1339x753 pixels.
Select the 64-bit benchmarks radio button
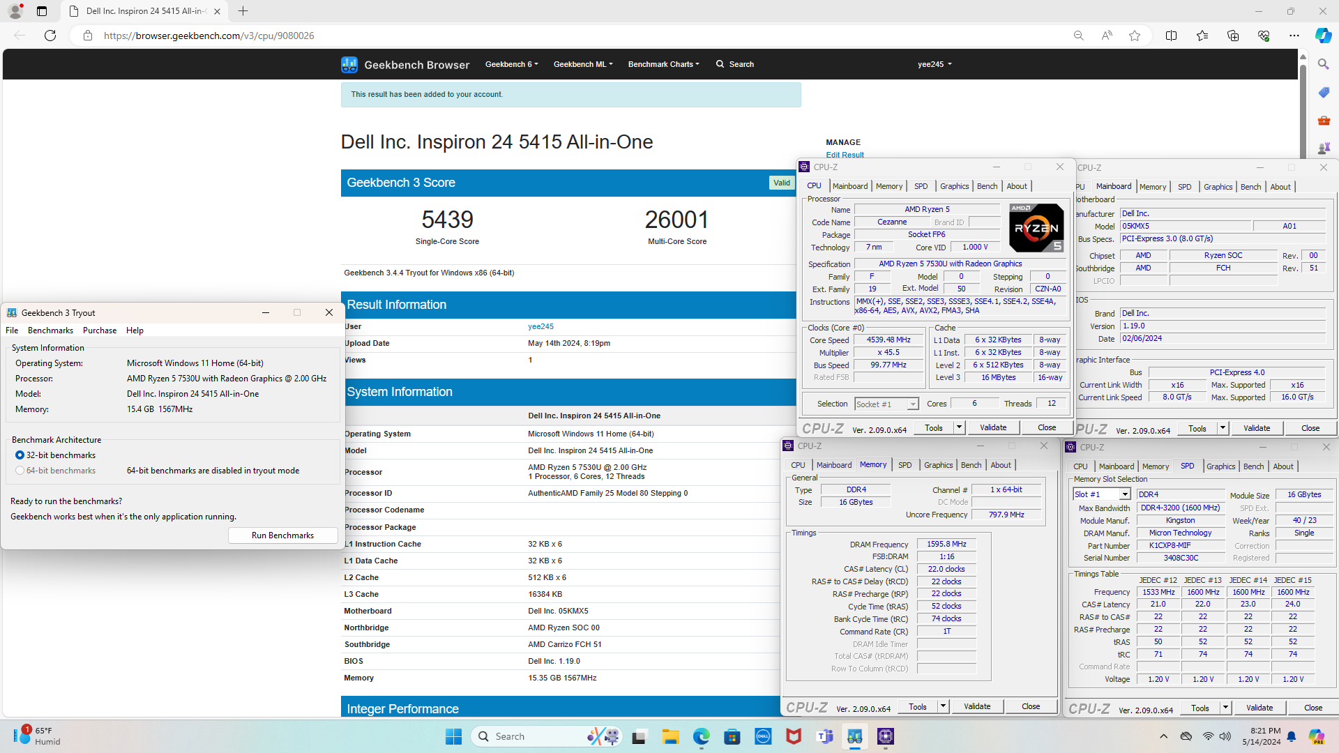pyautogui.click(x=20, y=471)
